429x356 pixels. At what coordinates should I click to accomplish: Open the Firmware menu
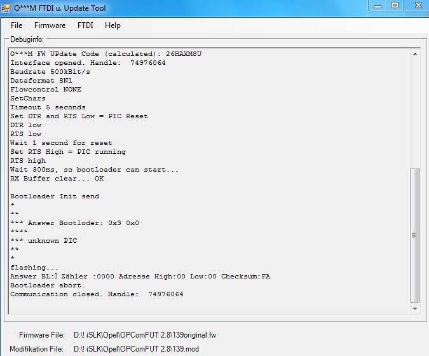coord(50,25)
